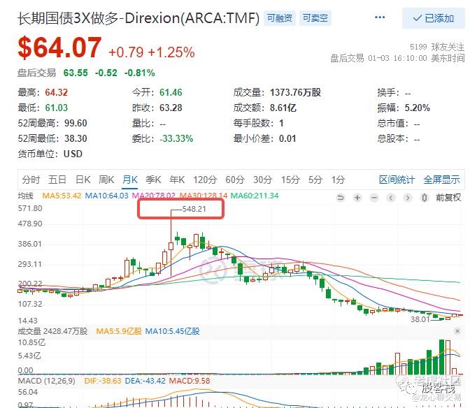The height and width of the screenshot is (408, 470).
Task: Shift chart left with the left chevron icon
Action: 391,198
